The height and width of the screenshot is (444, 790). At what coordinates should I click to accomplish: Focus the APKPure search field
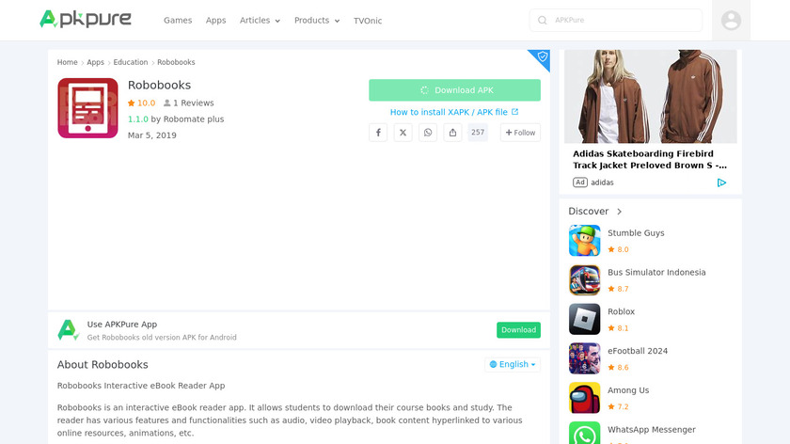(x=616, y=20)
